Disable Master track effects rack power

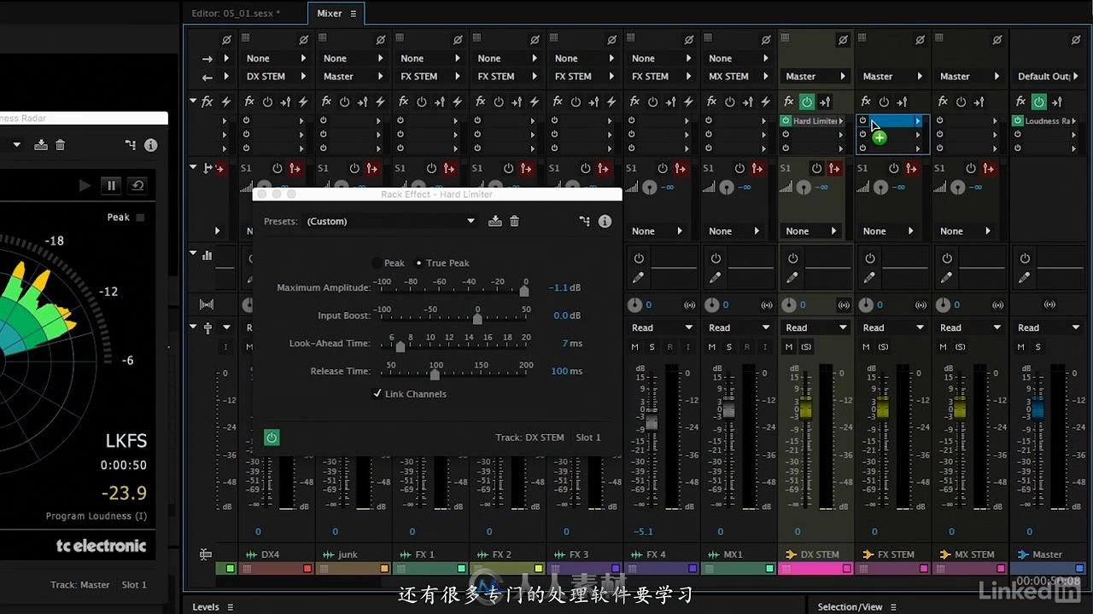(x=1038, y=101)
